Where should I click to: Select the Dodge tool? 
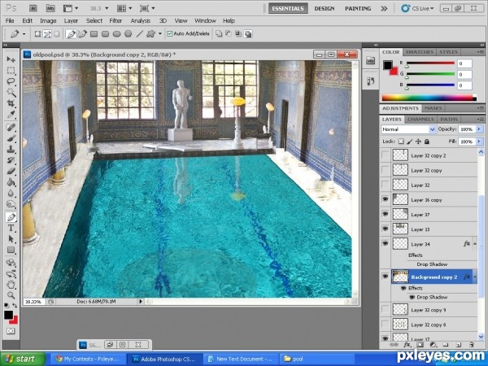(x=11, y=204)
